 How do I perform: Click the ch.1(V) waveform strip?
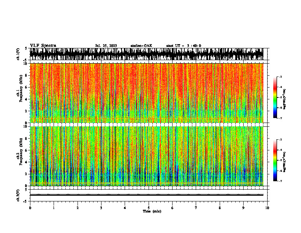[146, 54]
